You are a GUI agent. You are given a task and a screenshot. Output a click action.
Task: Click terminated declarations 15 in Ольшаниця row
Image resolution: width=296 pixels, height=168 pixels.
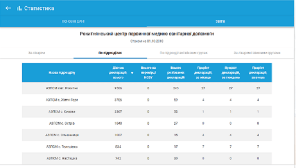coord(176,135)
